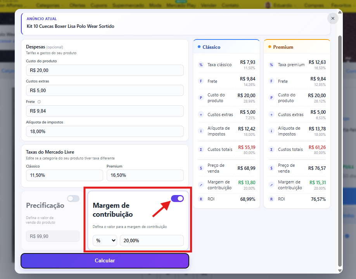Click Premium tax amount R$ 13,78

click(317, 129)
